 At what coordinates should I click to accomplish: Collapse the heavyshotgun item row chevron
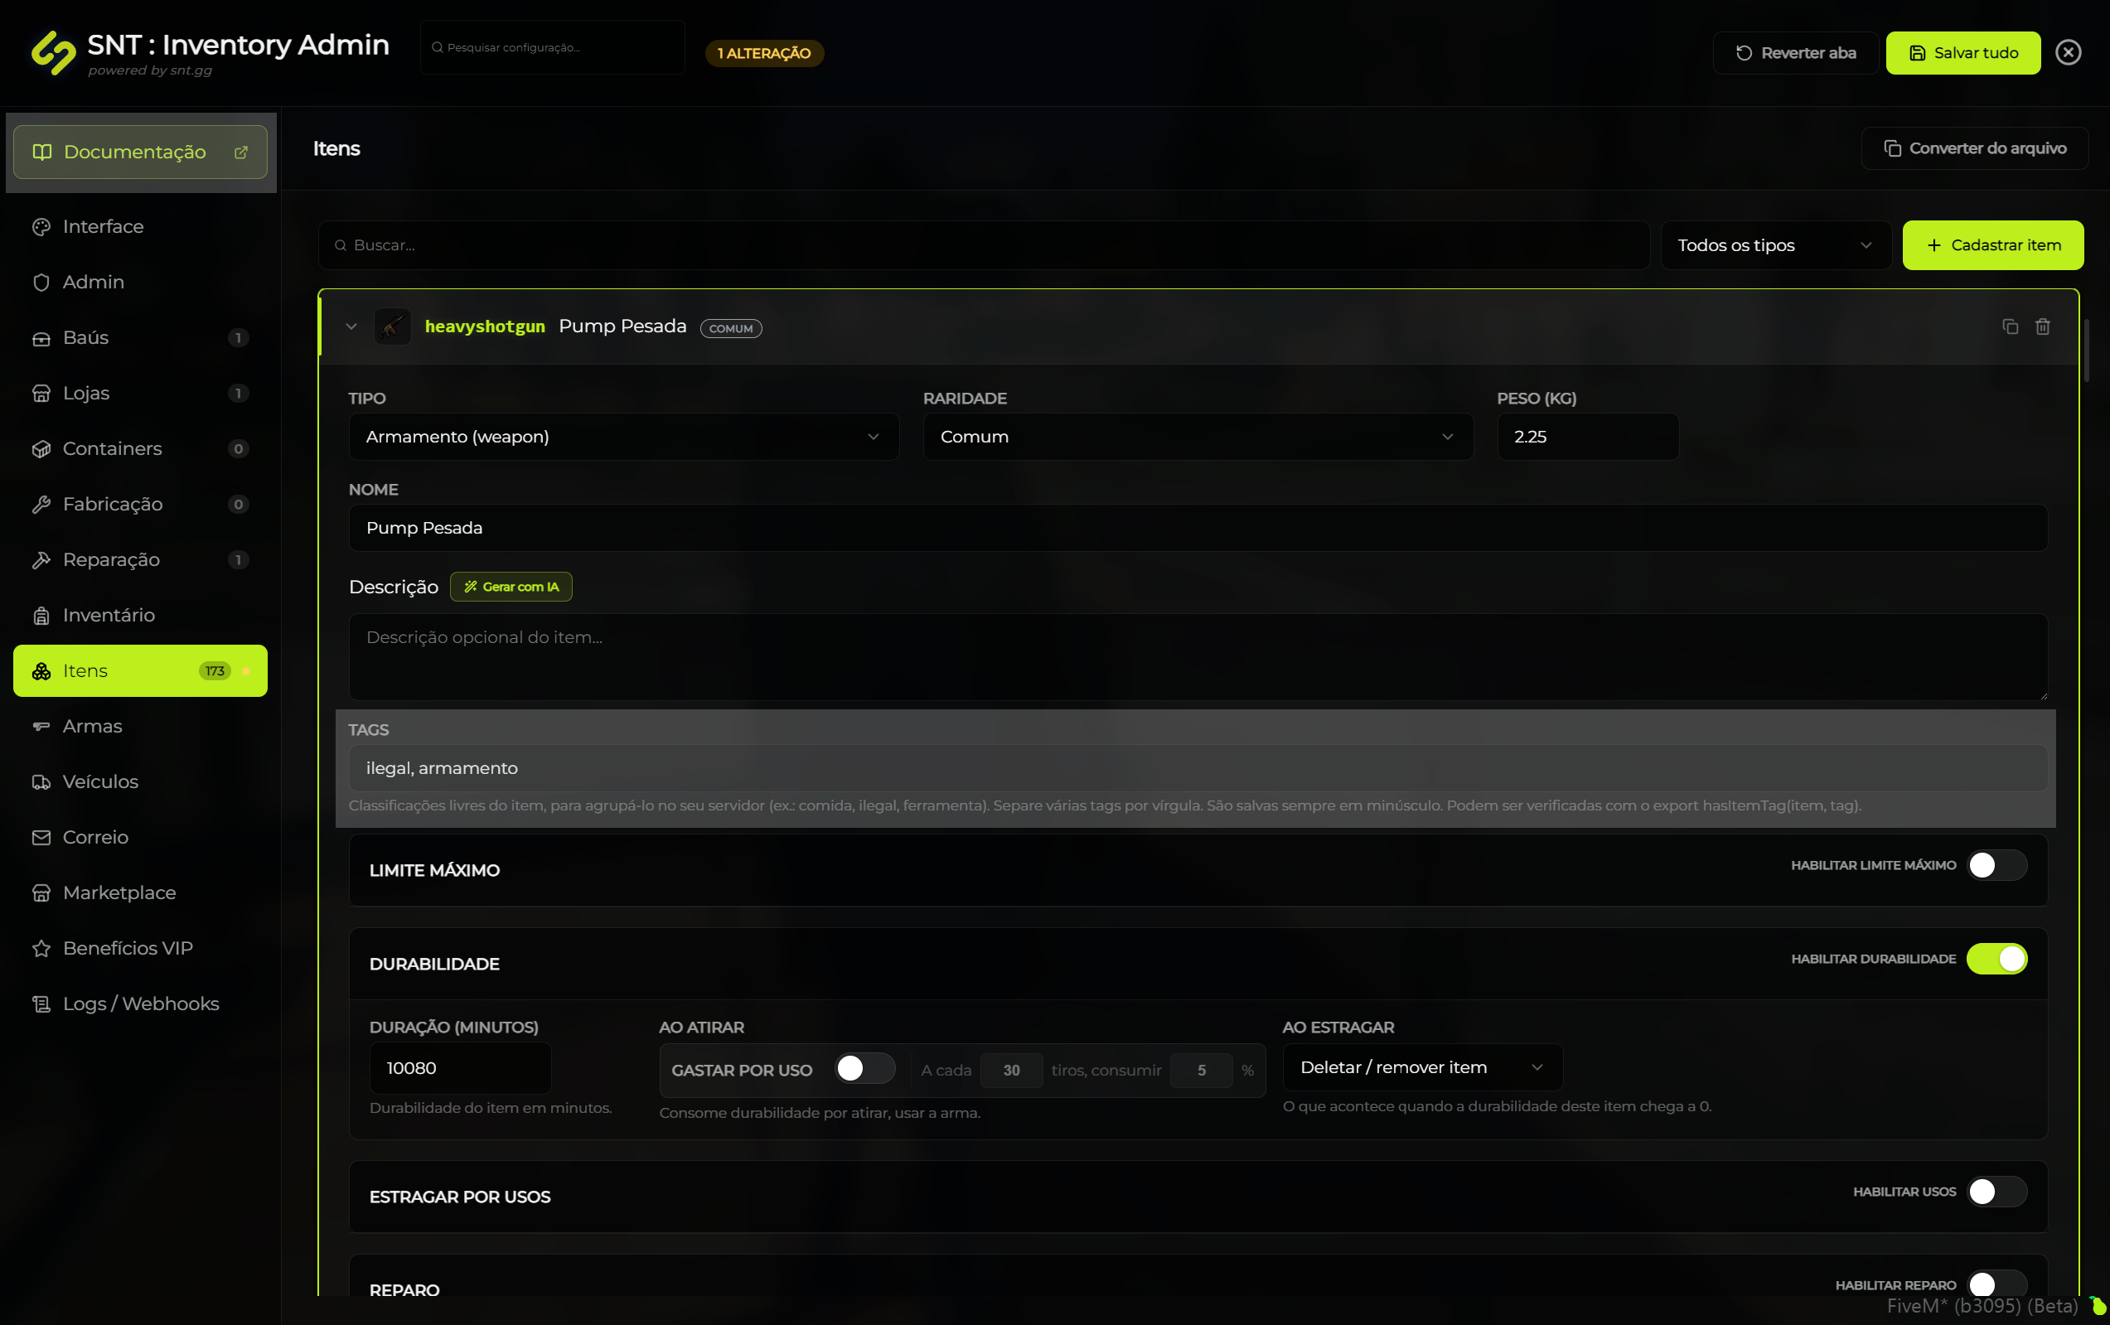351,326
